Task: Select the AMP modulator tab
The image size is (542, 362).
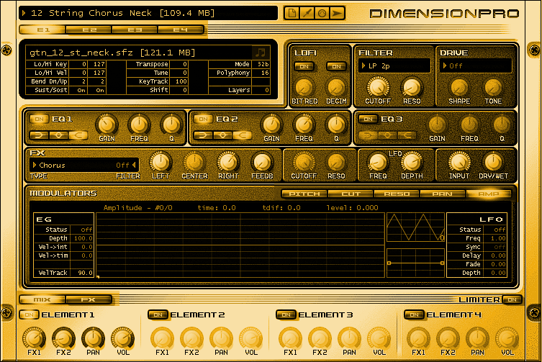Action: point(489,194)
